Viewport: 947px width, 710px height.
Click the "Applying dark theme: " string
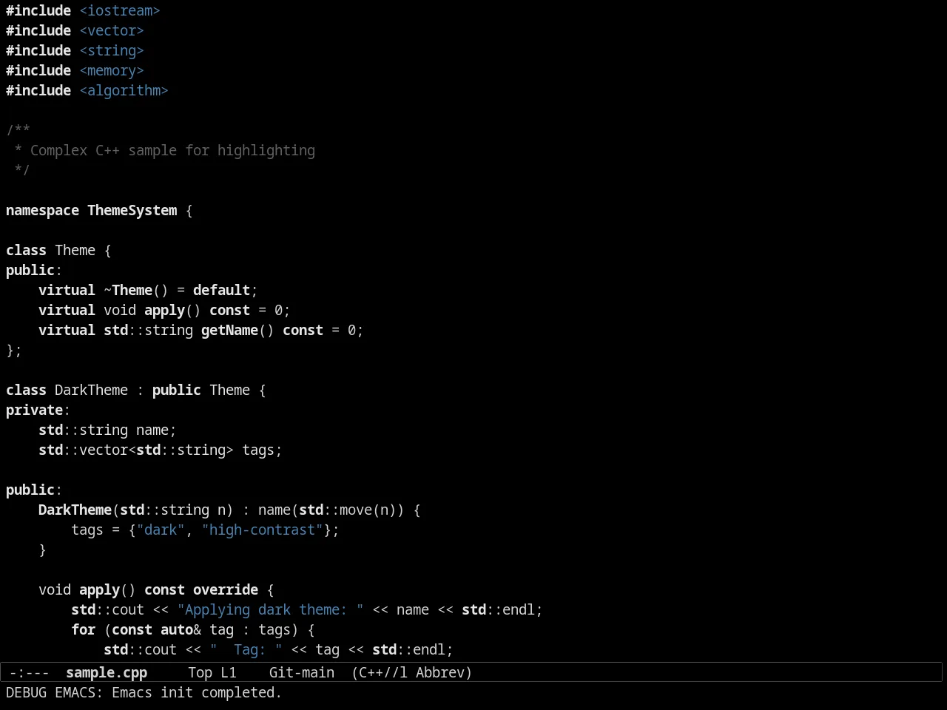tap(270, 609)
